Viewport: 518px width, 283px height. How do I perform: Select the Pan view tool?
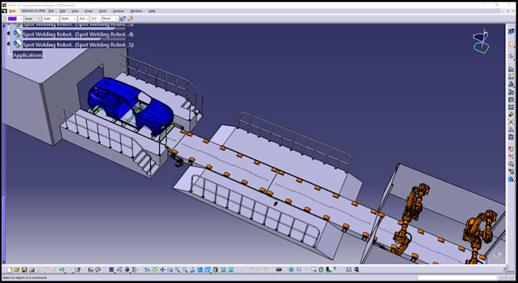[x=162, y=270]
